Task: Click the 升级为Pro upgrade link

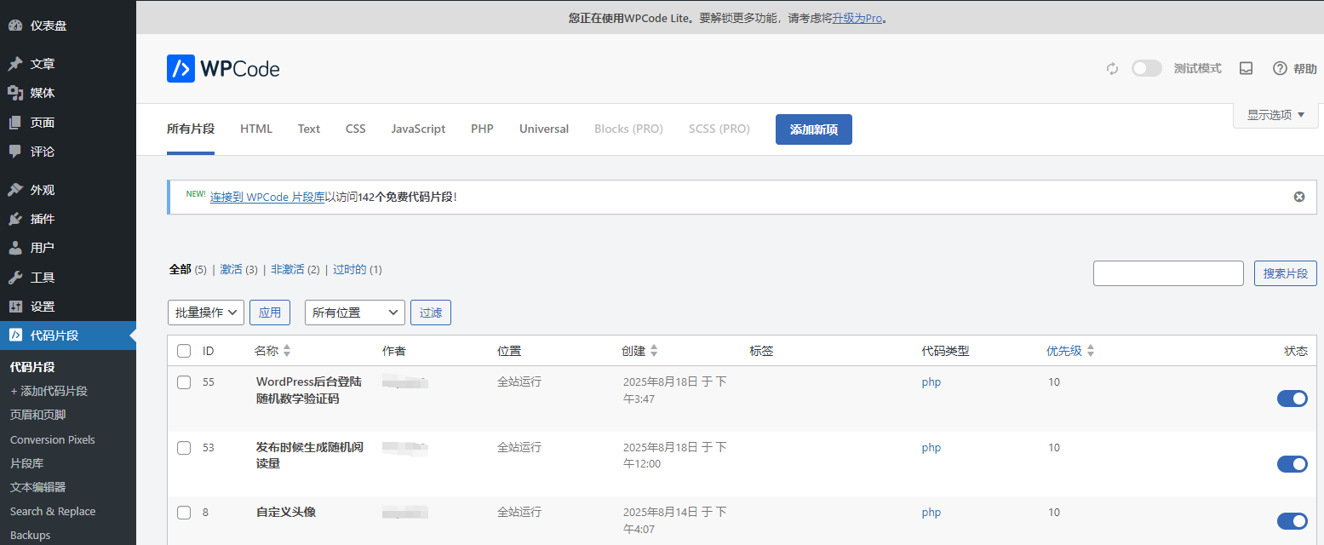Action: pos(857,18)
